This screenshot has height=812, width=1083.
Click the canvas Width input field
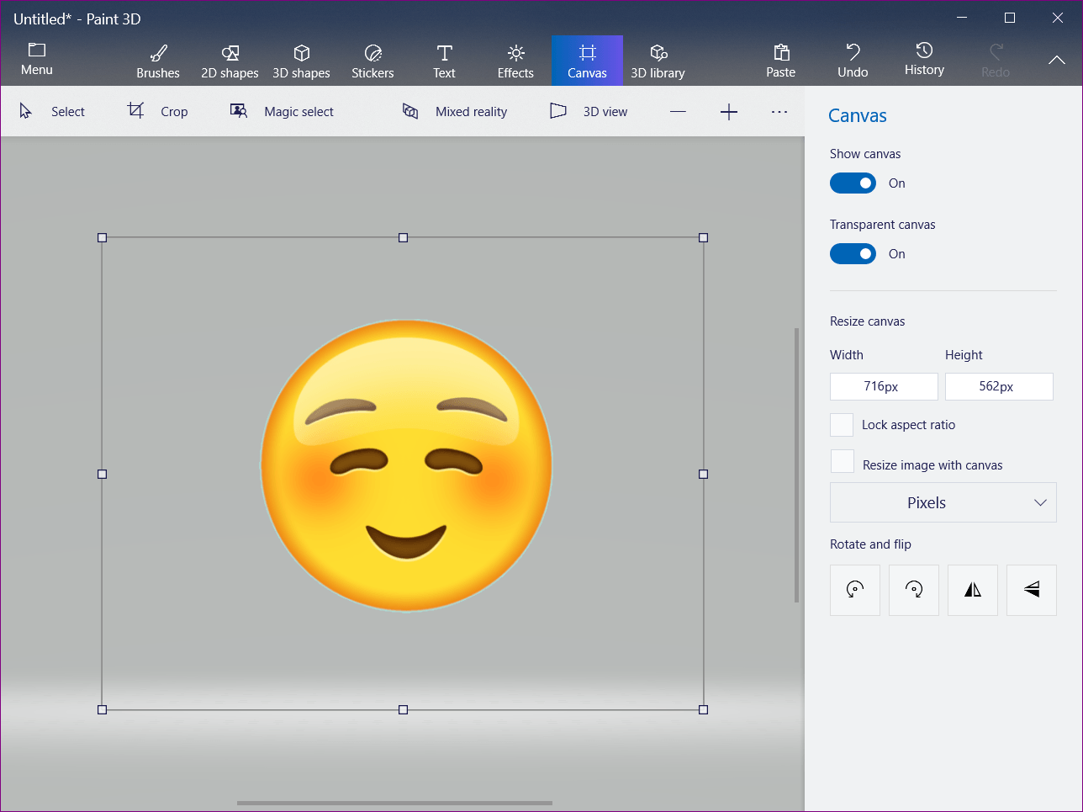pyautogui.click(x=883, y=386)
